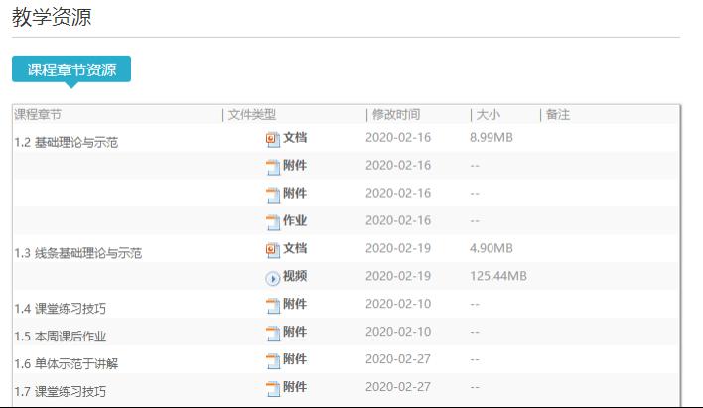Click the document icon for chapter 1.3
Image resolution: width=703 pixels, height=408 pixels.
pos(273,249)
